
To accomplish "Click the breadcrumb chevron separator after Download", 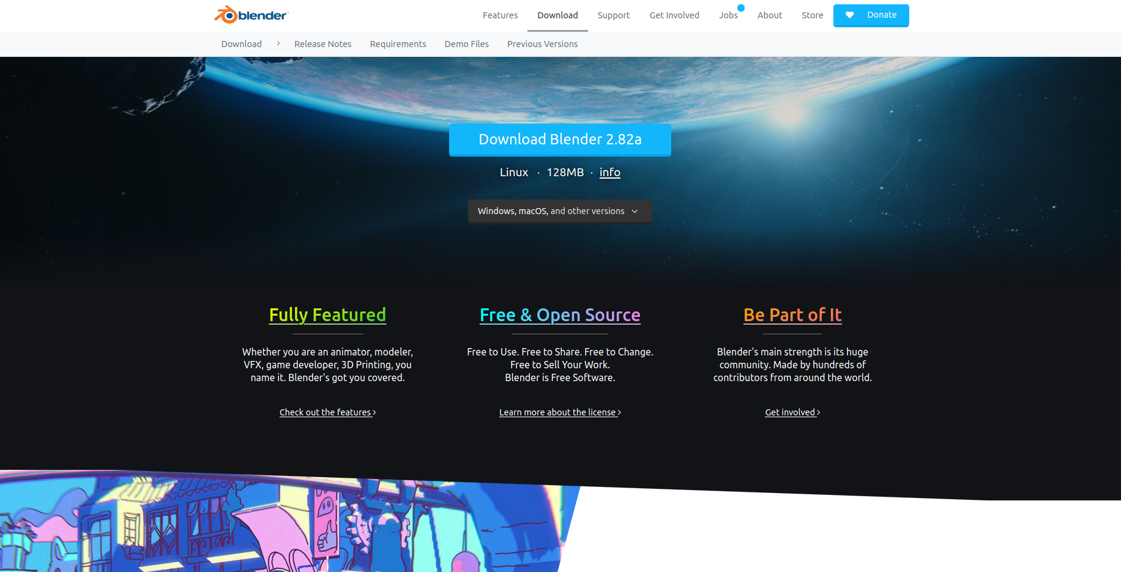I will 278,43.
